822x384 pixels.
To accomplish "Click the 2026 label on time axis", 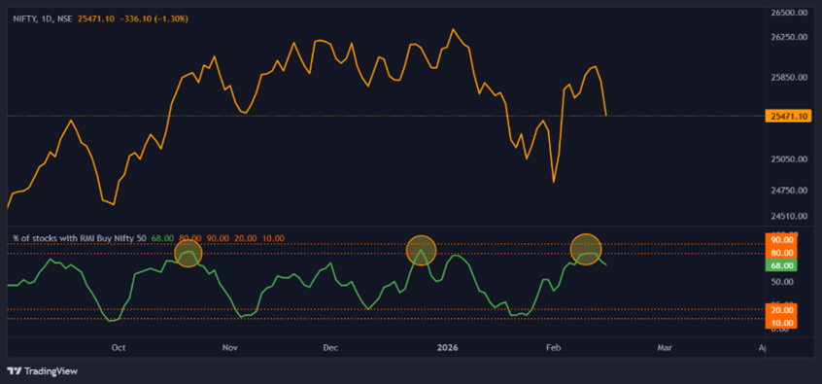I will (x=447, y=347).
